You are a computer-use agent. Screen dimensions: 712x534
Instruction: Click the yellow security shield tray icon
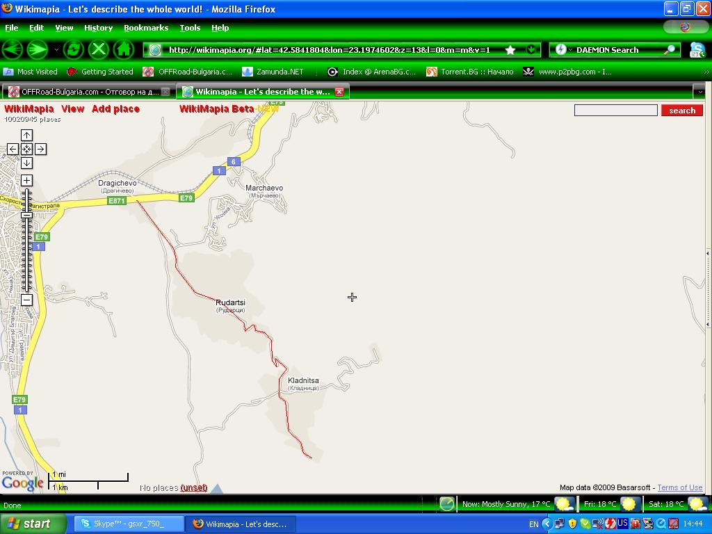(x=573, y=524)
